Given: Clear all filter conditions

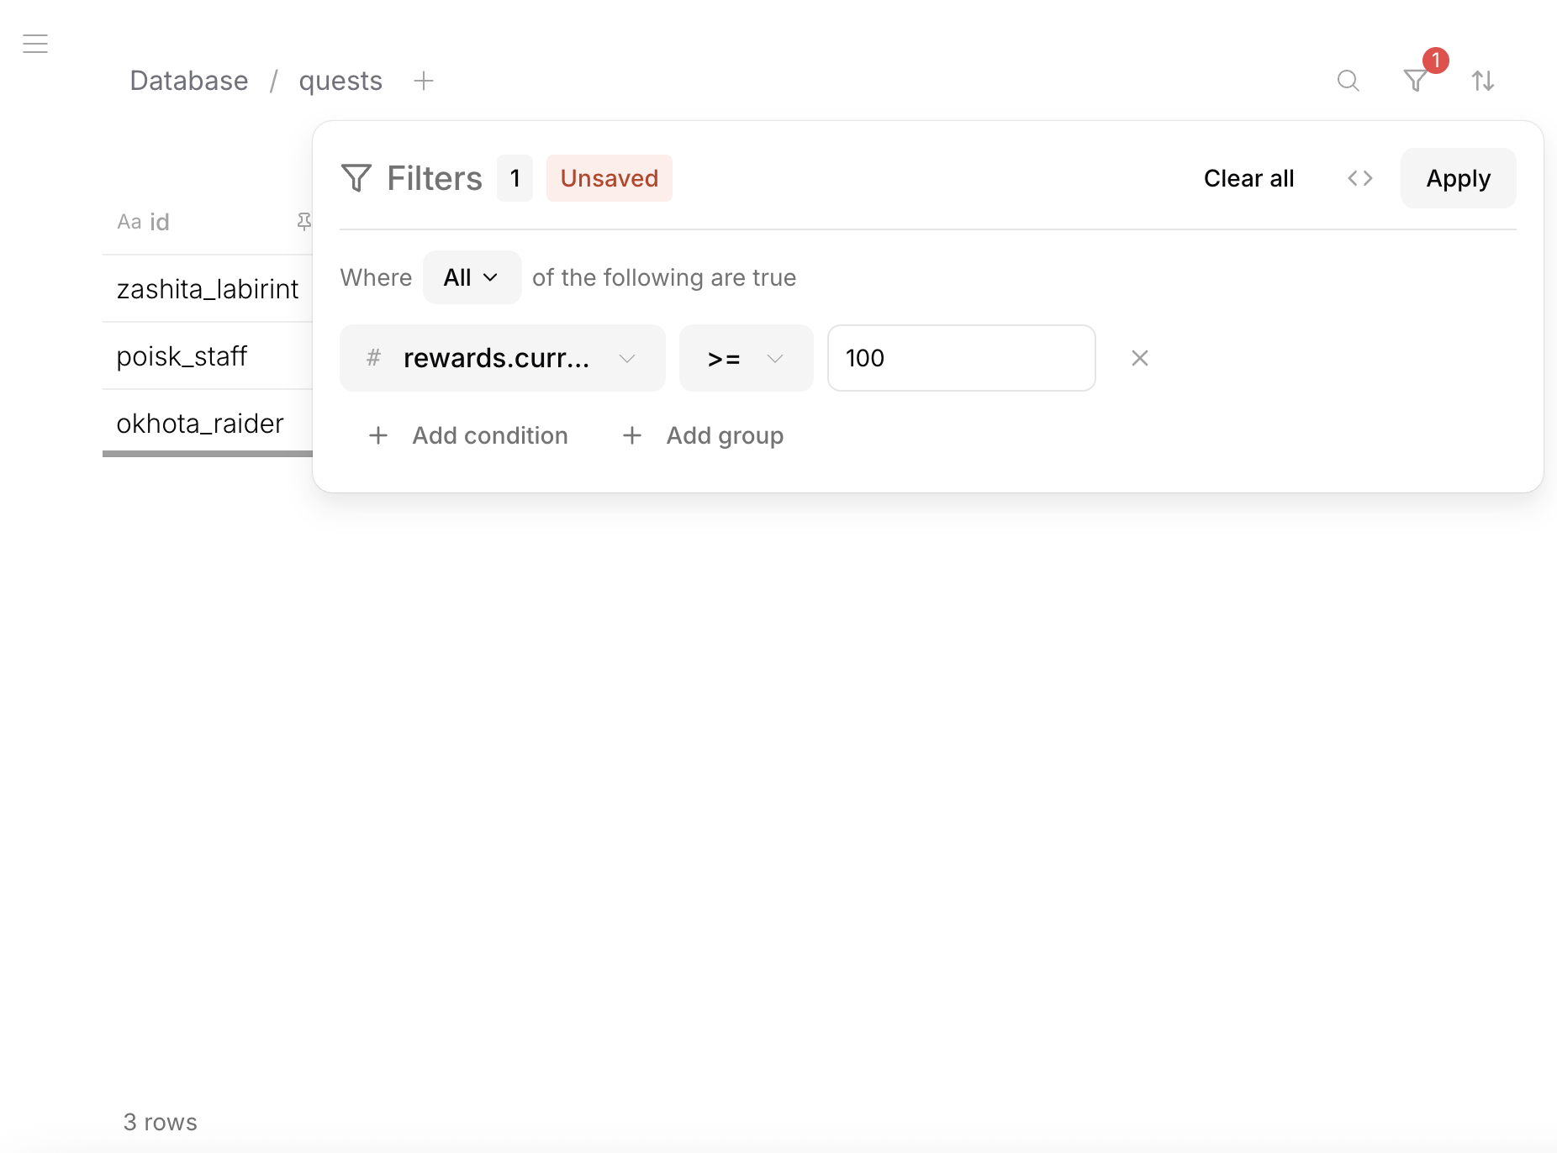Looking at the screenshot, I should [x=1248, y=177].
